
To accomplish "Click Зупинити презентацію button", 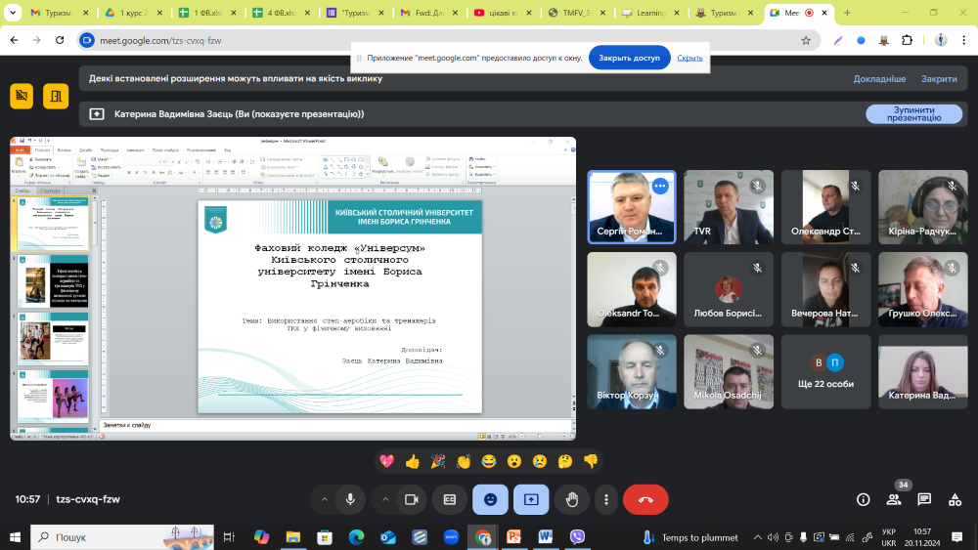I will (x=913, y=114).
